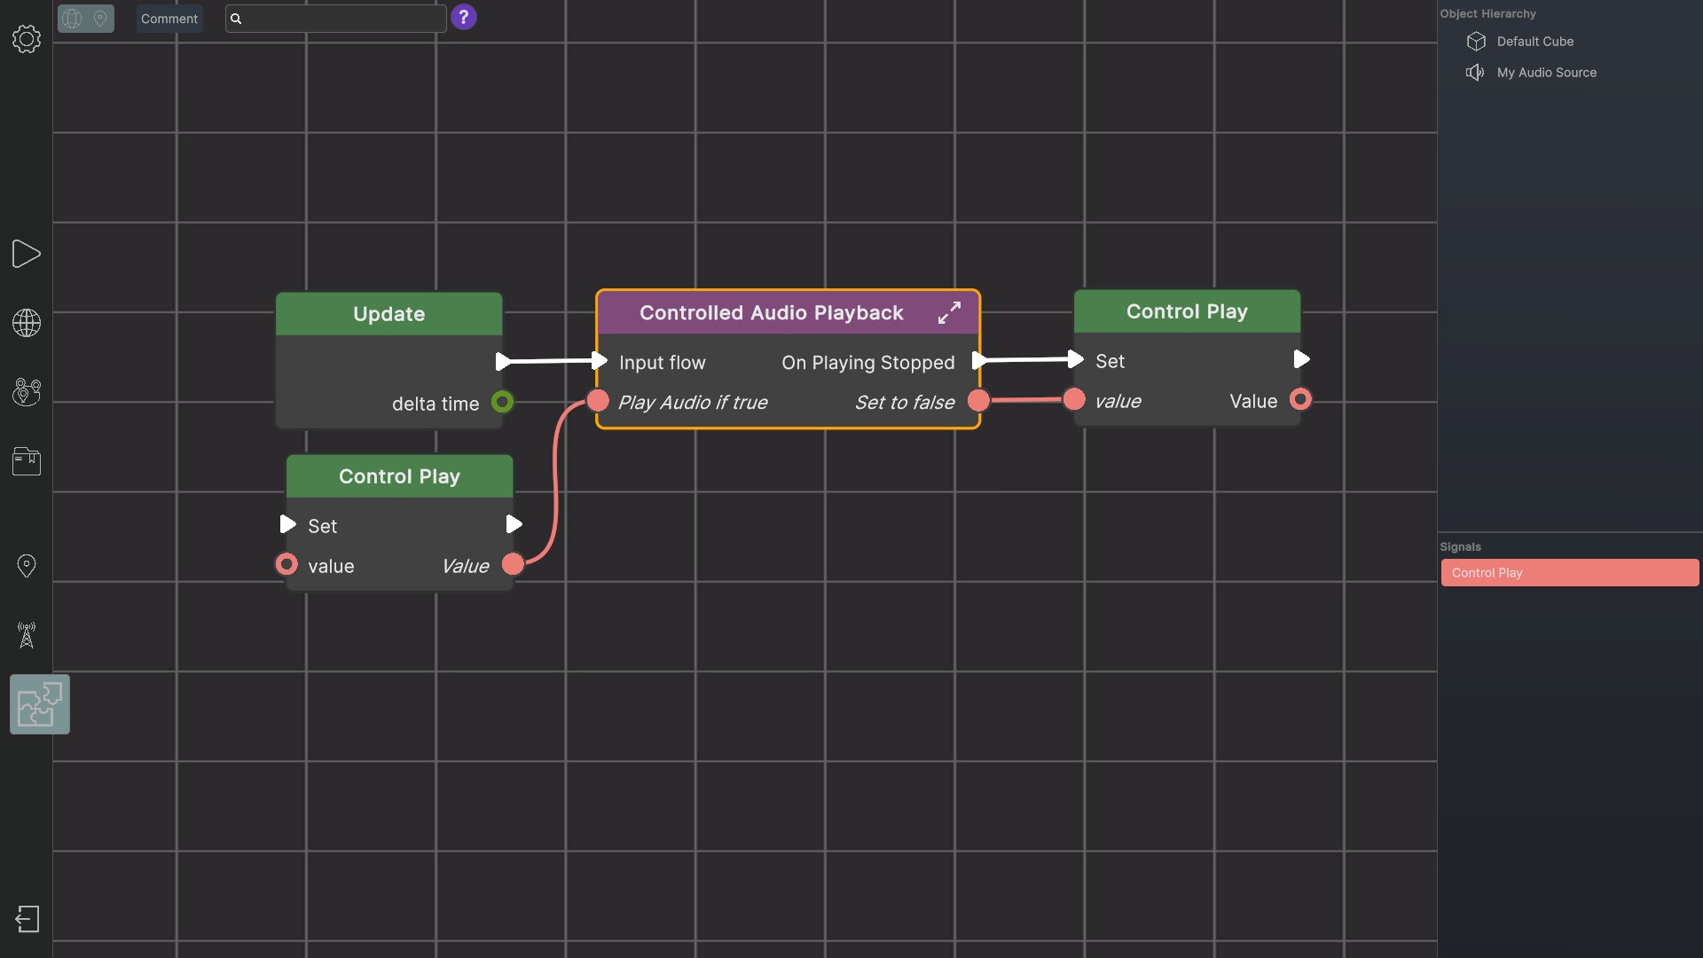Click the Set to false output port
The width and height of the screenshot is (1703, 958).
[x=978, y=400]
